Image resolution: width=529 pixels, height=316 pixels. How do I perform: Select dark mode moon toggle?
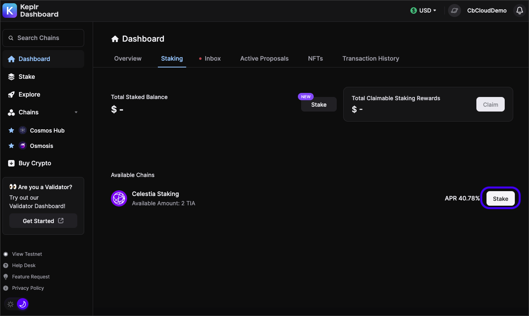click(23, 304)
